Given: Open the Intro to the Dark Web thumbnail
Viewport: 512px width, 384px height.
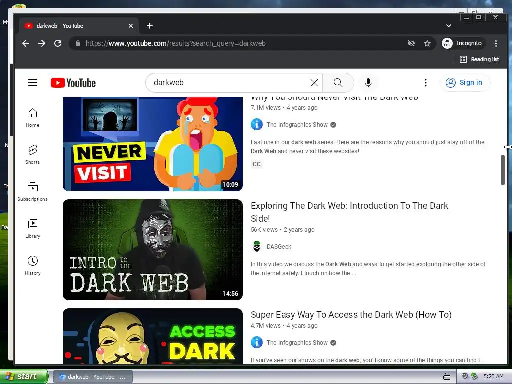Looking at the screenshot, I should (153, 250).
